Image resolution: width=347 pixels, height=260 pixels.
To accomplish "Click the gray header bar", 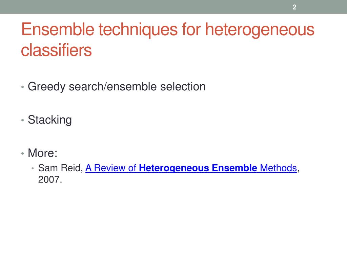I will pyautogui.click(x=173, y=7).
